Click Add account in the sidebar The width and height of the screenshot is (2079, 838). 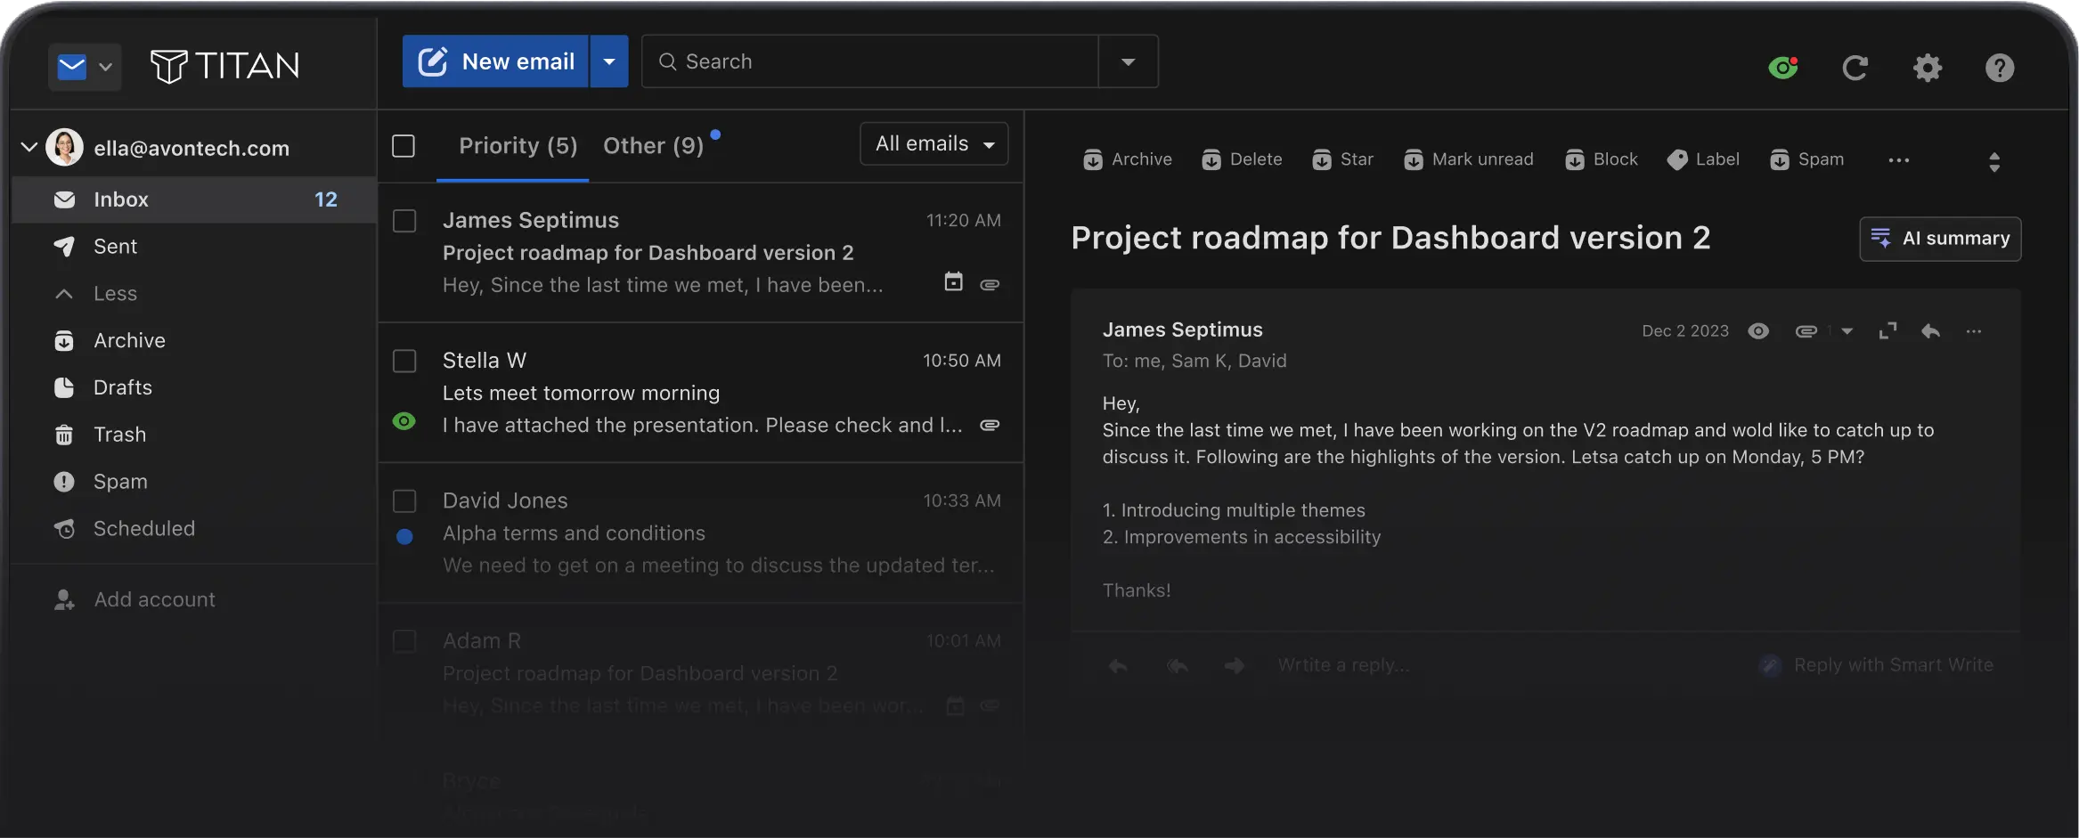135,600
